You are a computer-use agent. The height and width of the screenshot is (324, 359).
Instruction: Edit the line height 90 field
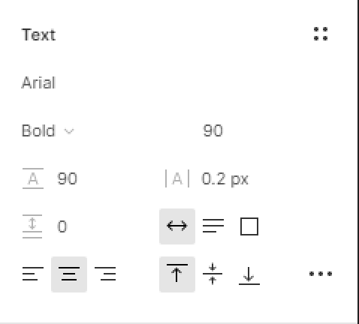tap(67, 178)
